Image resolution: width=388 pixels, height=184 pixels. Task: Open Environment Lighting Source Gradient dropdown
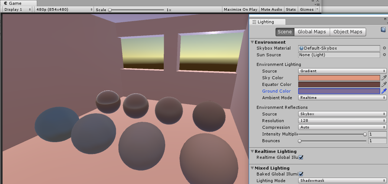pyautogui.click(x=342, y=71)
